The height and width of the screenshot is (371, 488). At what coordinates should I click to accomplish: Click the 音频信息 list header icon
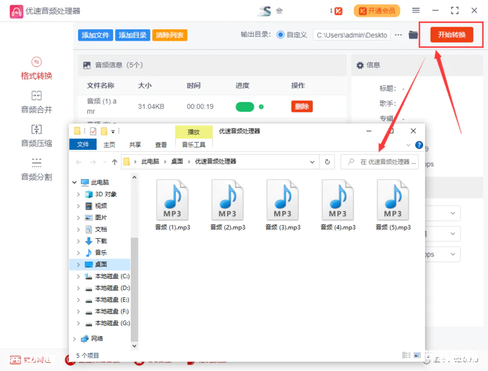click(x=87, y=65)
